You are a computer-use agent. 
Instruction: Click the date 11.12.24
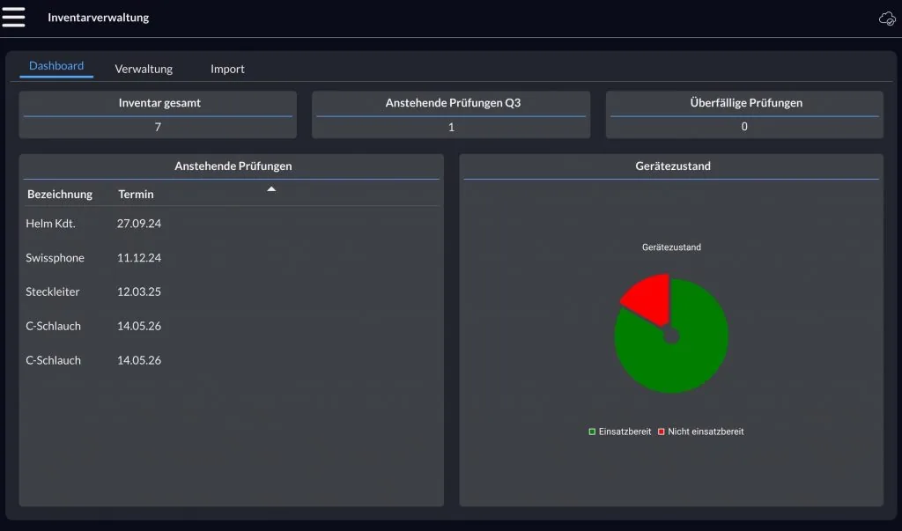139,258
